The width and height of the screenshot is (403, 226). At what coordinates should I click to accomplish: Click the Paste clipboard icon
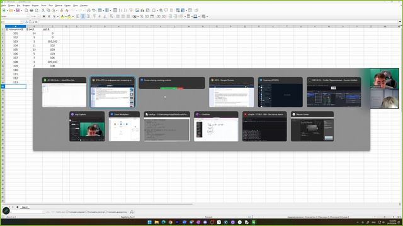[53, 10]
